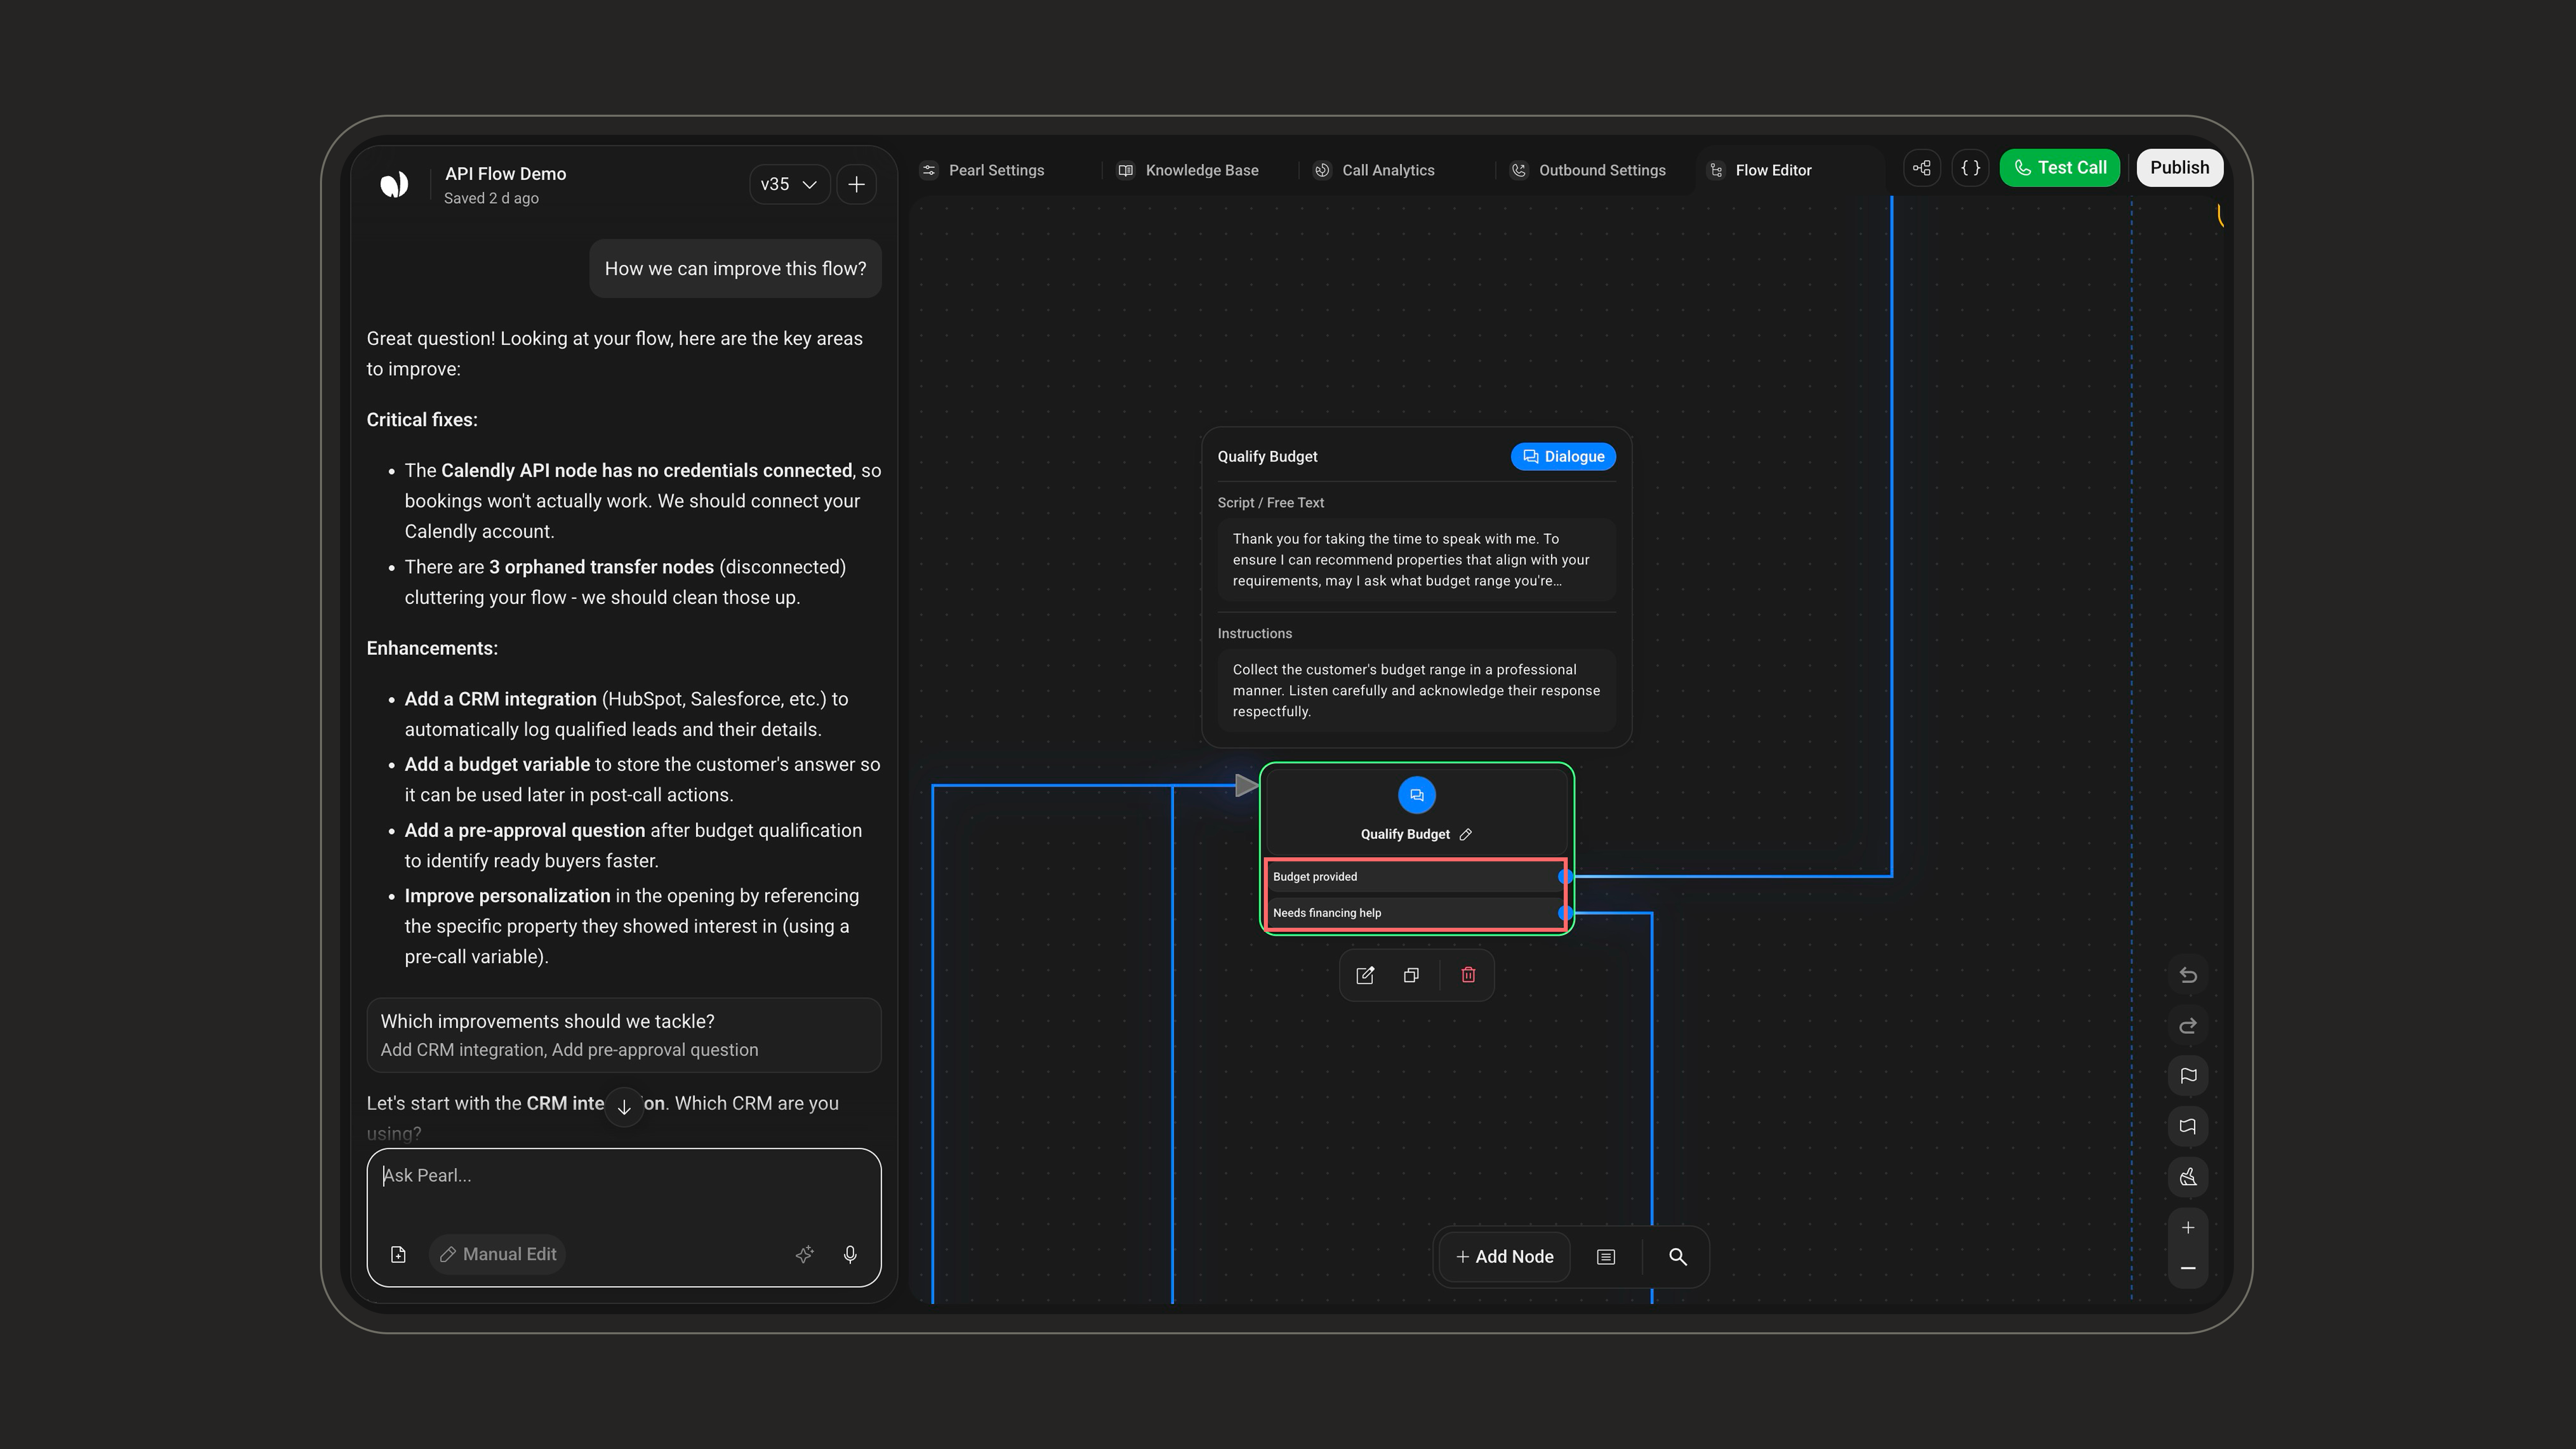Click the Add Node button
Viewport: 2576px width, 1449px height.
pyautogui.click(x=1505, y=1257)
